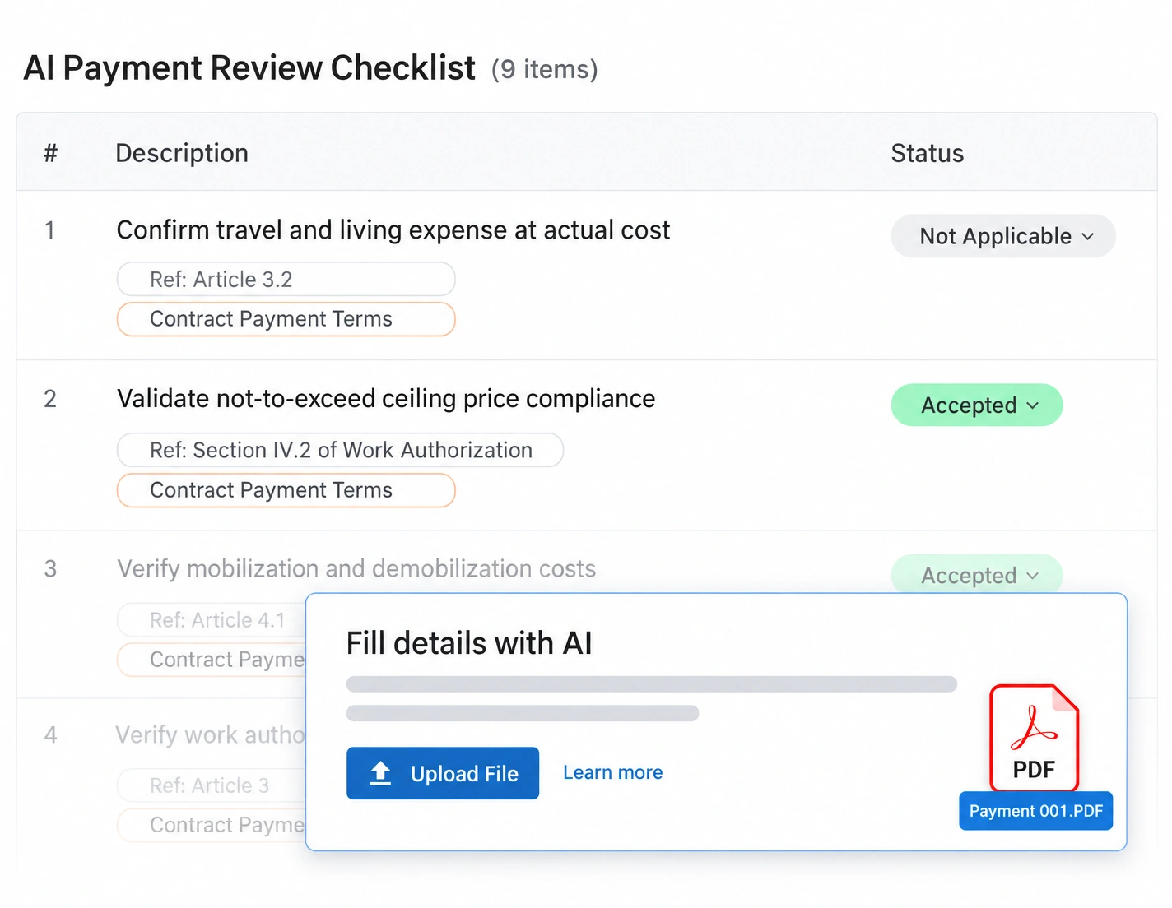Click the AI Payment Review Checklist title
This screenshot has height=908, width=1172.
point(249,67)
